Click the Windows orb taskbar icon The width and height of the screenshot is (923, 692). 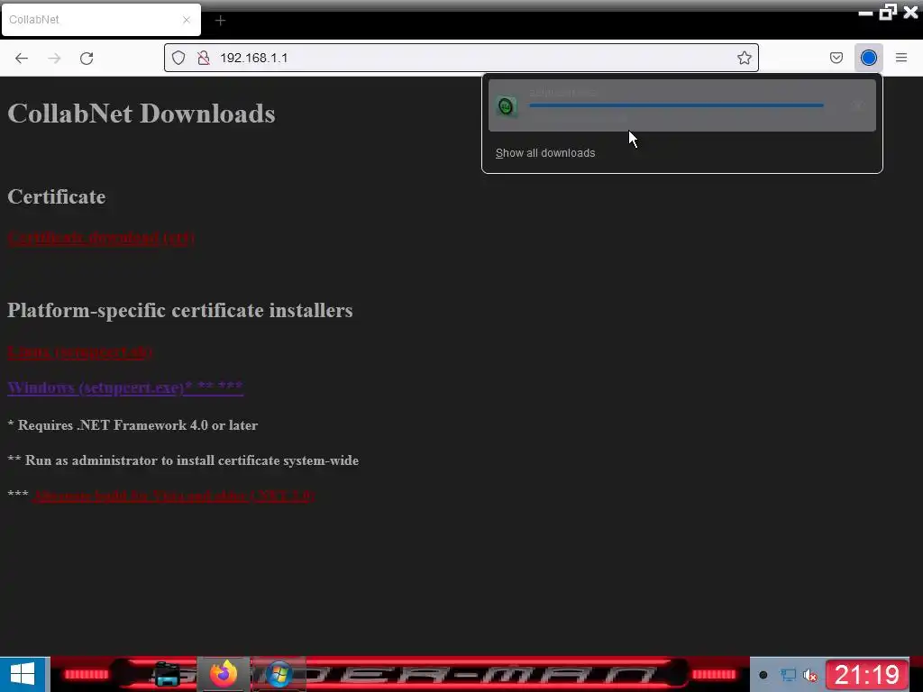[279, 674]
